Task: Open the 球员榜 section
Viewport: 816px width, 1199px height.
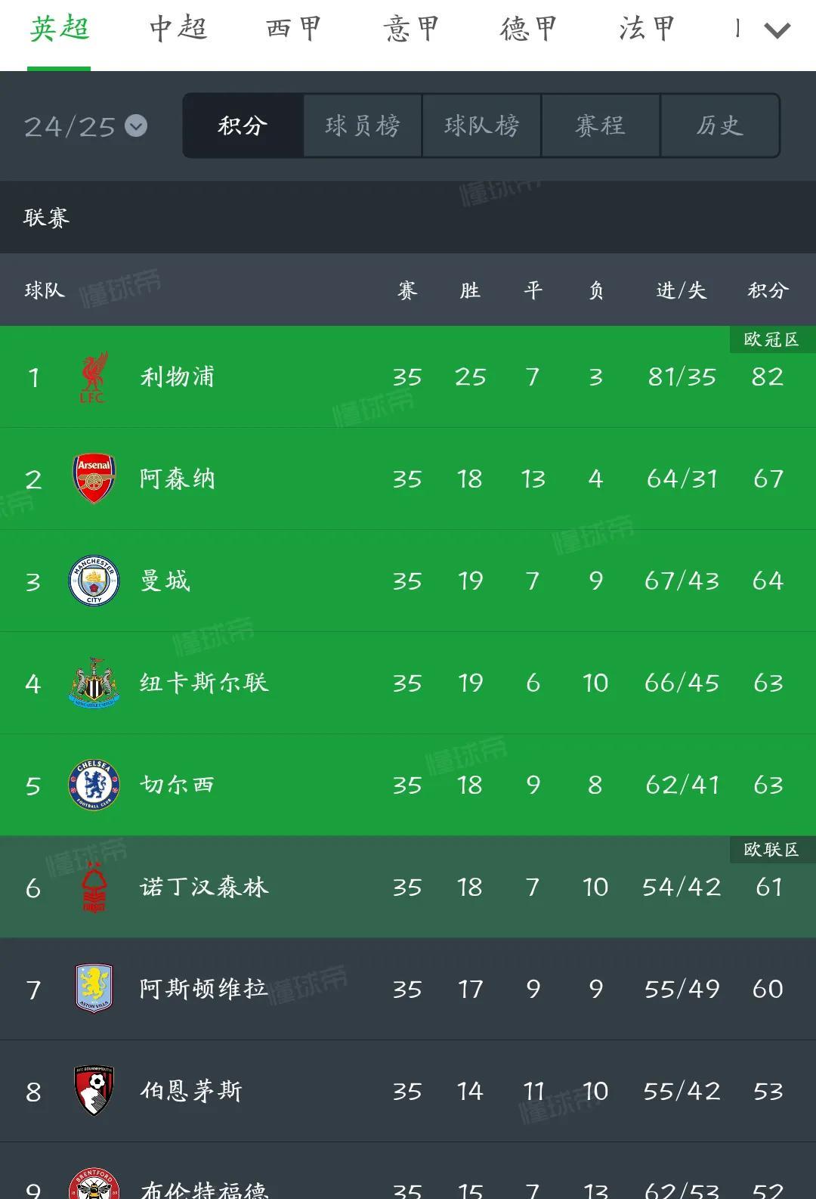Action: [363, 125]
